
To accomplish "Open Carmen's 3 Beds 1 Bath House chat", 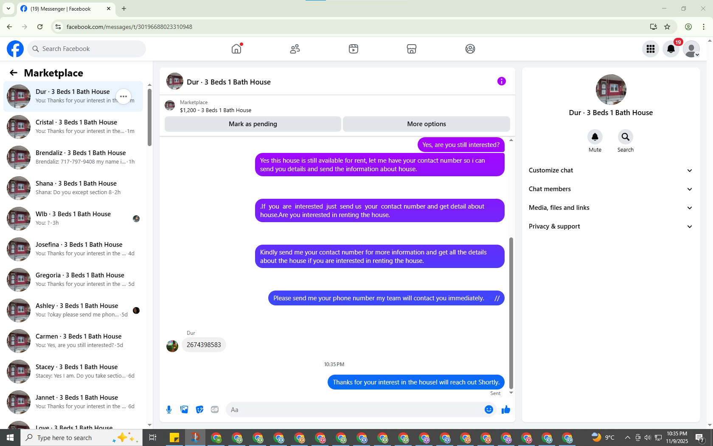I will pos(73,341).
